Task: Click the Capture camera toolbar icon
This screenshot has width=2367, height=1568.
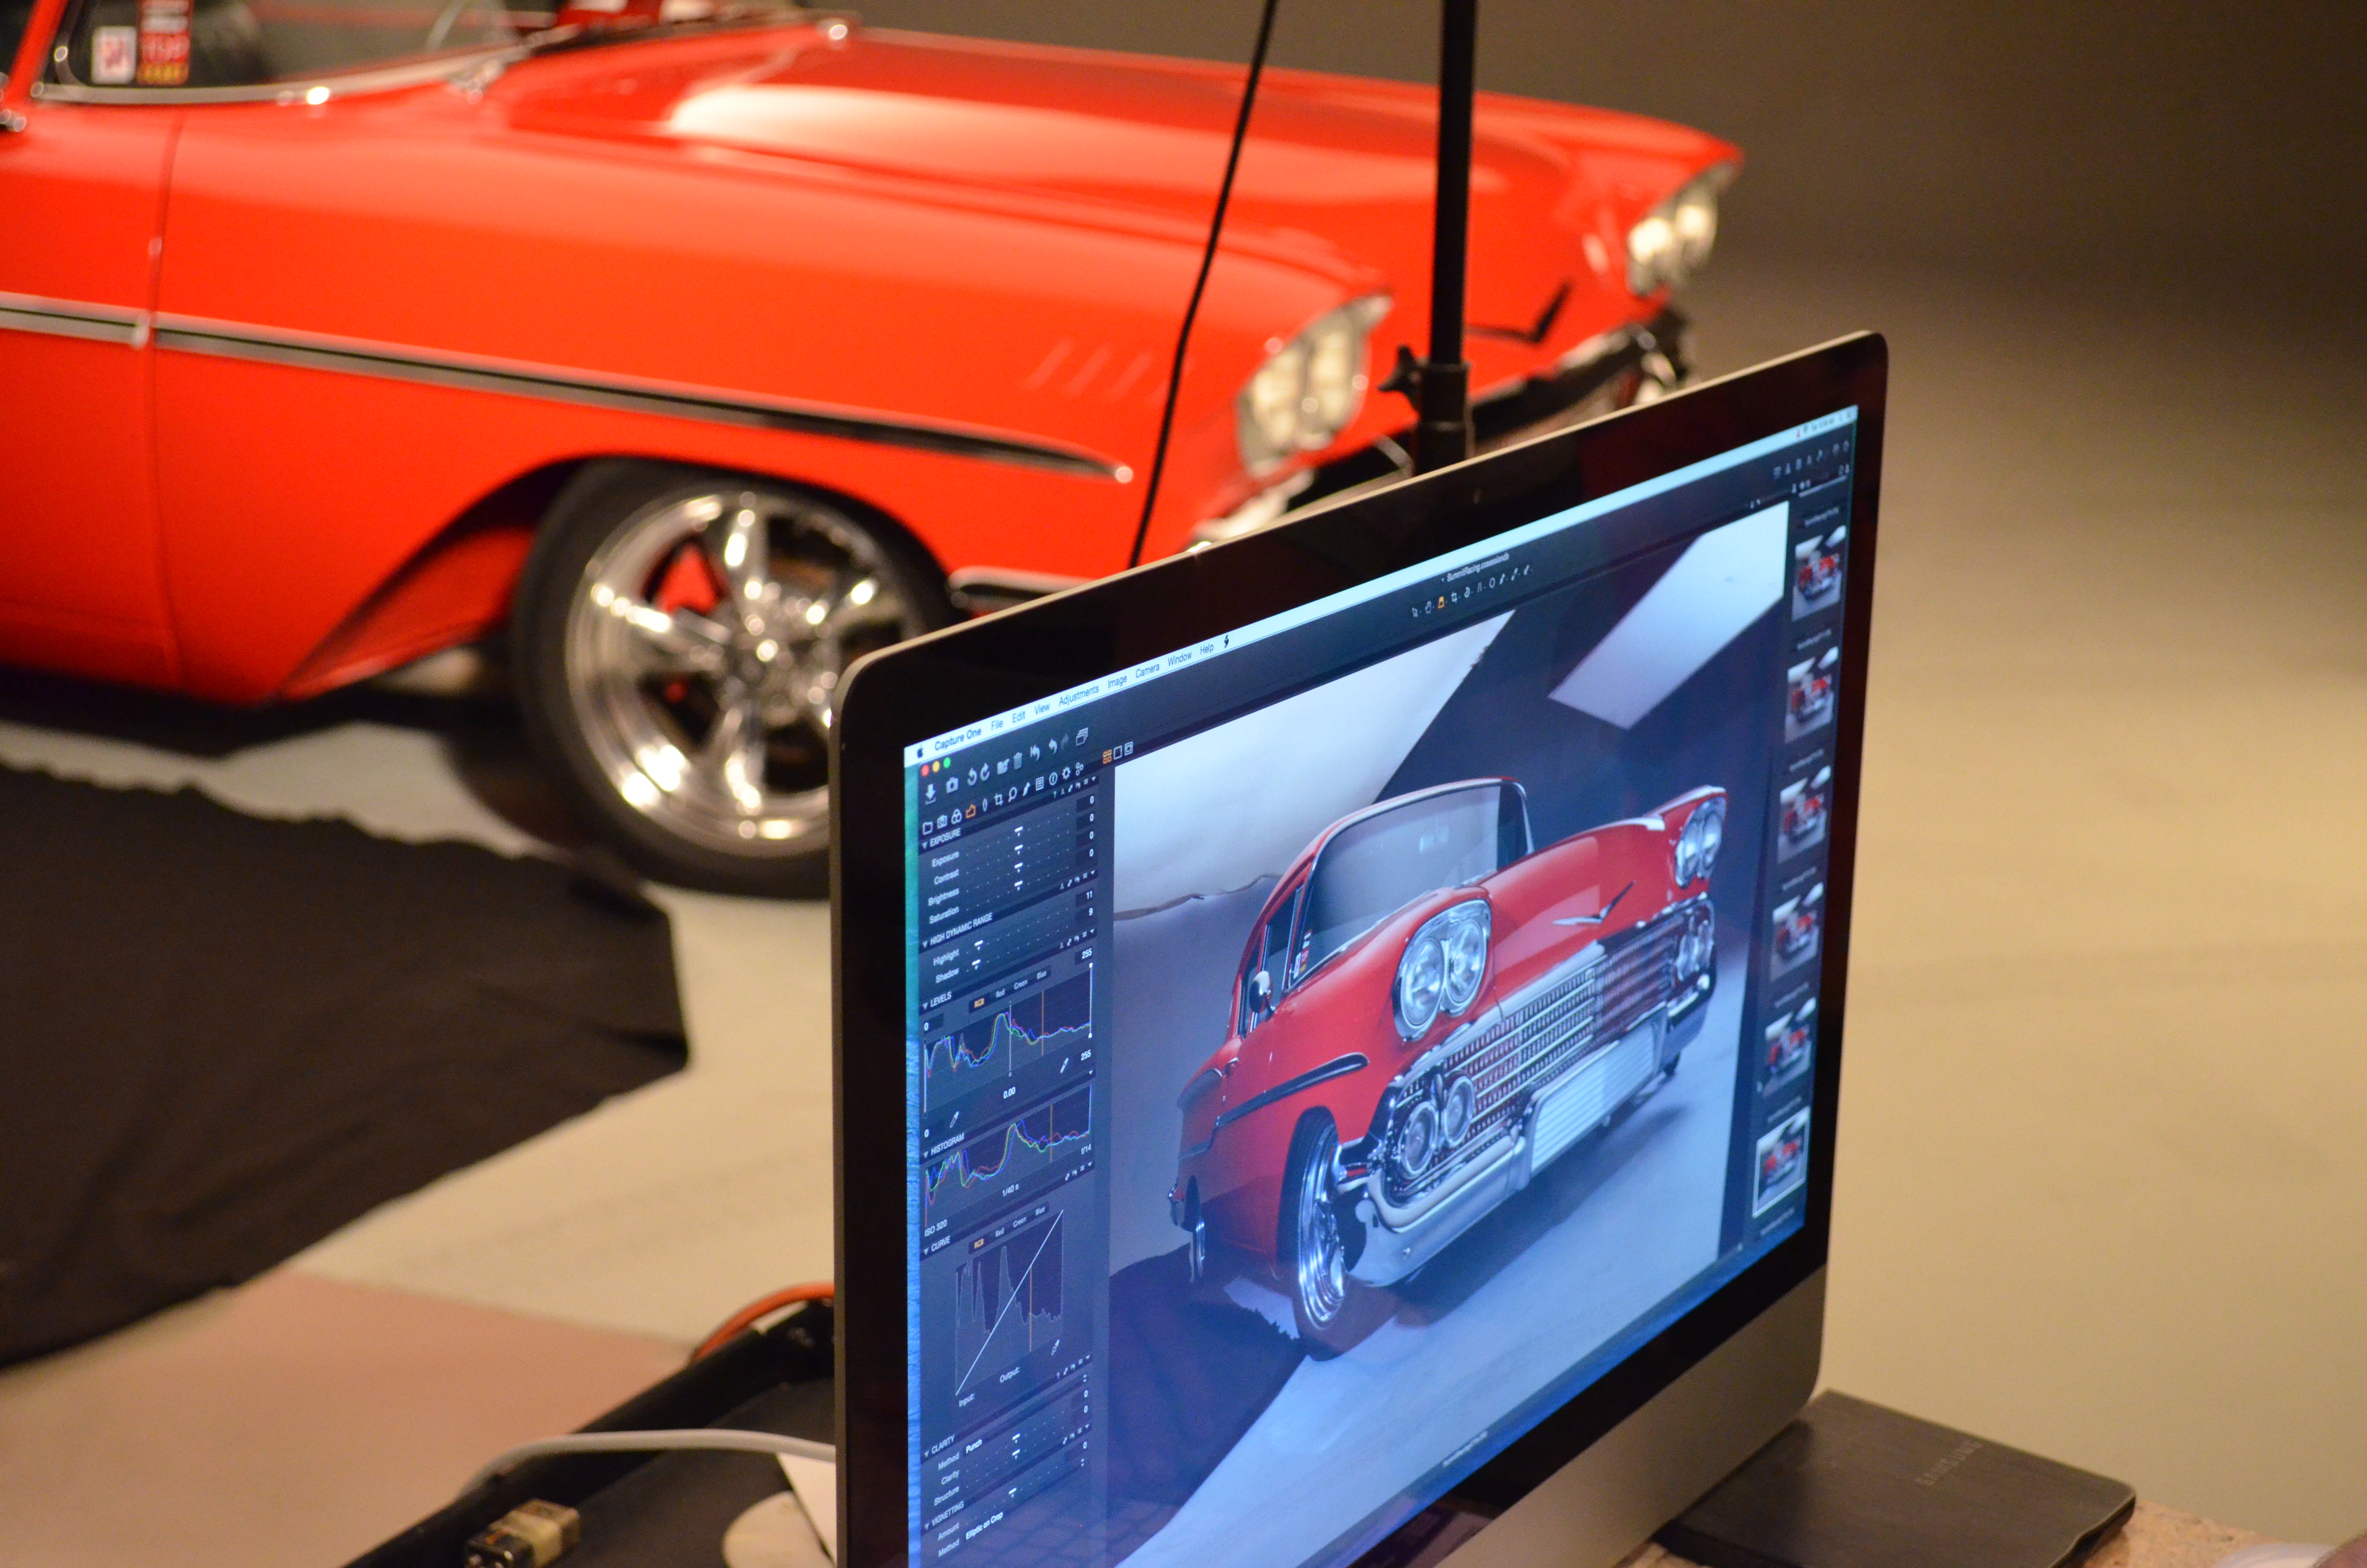Action: 952,786
